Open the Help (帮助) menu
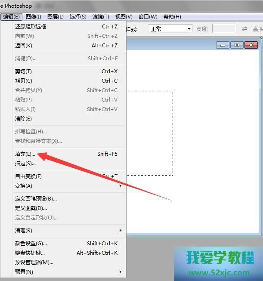 coord(172,17)
